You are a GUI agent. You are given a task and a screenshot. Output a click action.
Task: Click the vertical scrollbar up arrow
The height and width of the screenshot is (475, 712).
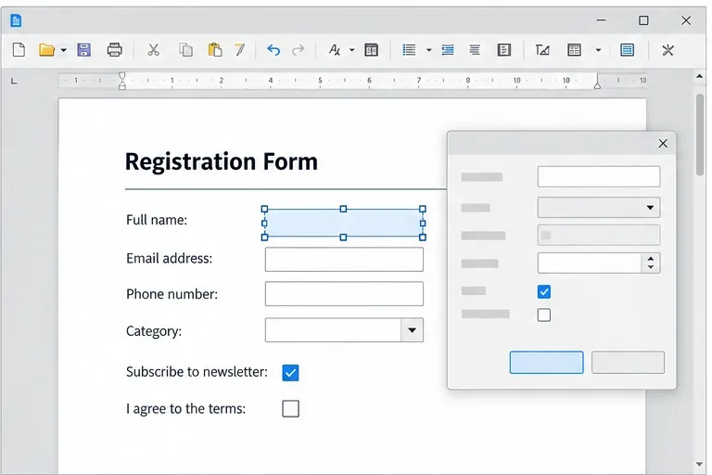[700, 76]
